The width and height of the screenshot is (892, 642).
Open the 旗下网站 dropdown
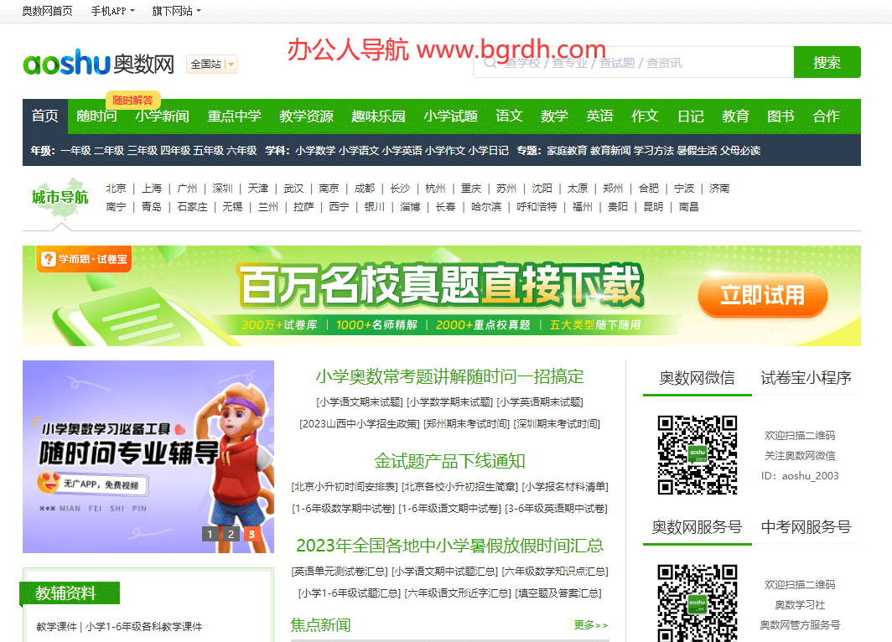point(176,11)
